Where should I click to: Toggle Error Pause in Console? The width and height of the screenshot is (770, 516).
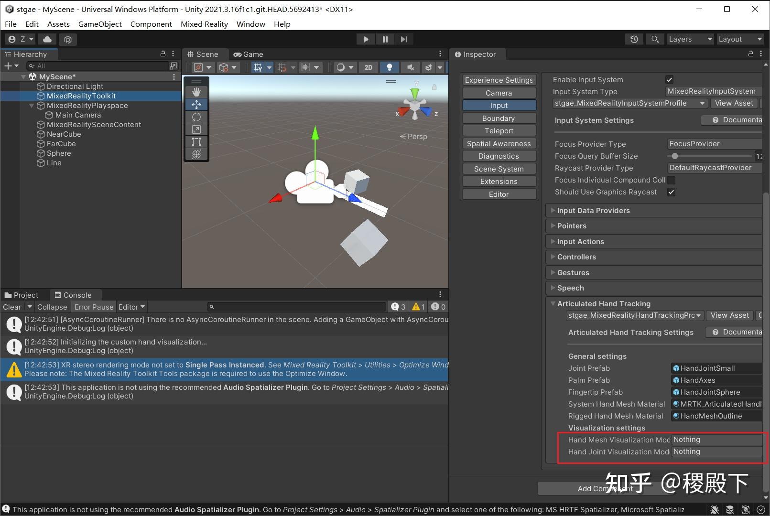94,307
